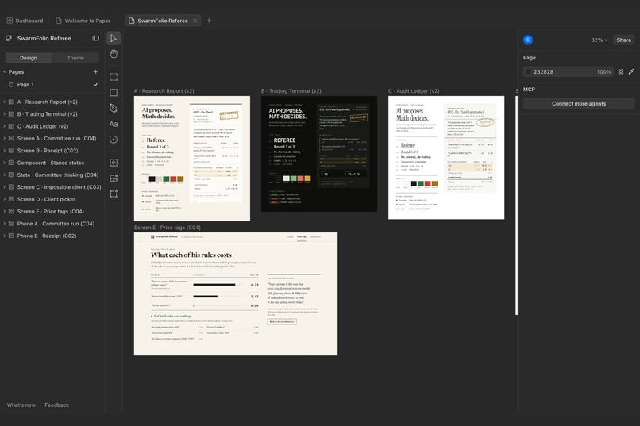
Task: Select the C - Audit Ledger artboard thumbnail
Action: coord(446,158)
